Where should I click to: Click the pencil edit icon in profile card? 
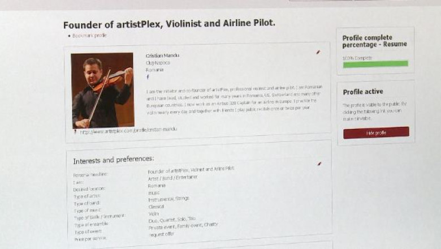[x=318, y=52]
